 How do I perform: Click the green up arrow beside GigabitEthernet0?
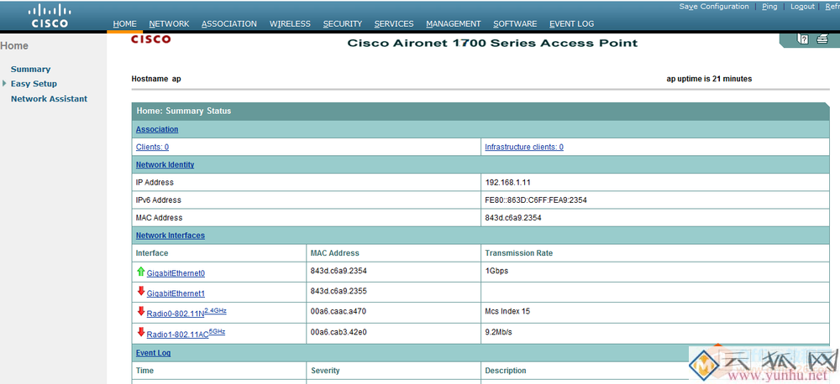[141, 272]
